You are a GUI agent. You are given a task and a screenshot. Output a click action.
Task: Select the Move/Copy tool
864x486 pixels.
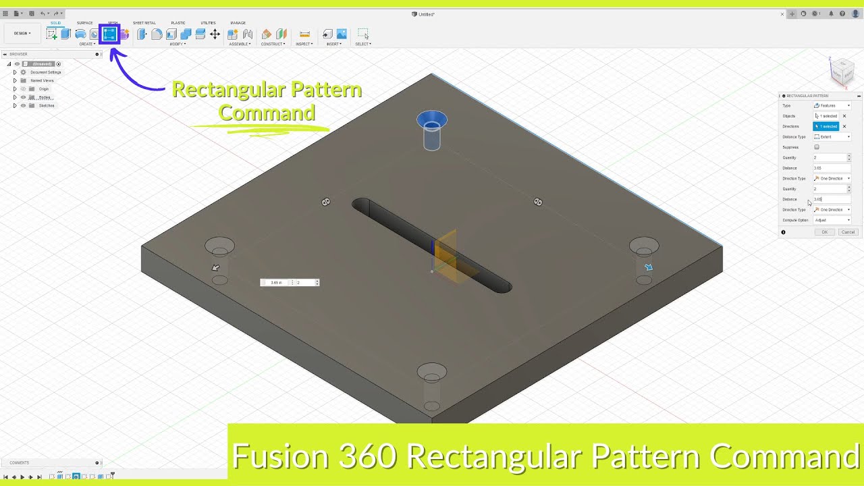pyautogui.click(x=215, y=34)
